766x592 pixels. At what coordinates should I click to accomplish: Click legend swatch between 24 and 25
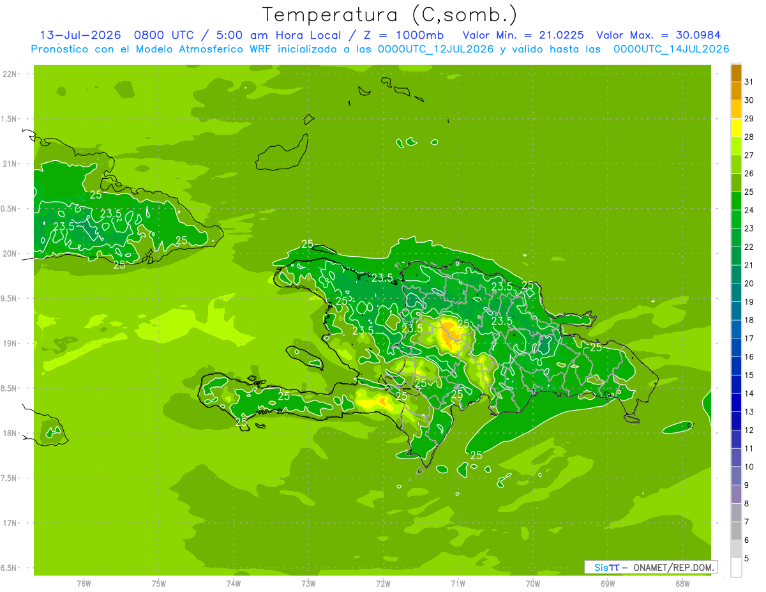[736, 201]
